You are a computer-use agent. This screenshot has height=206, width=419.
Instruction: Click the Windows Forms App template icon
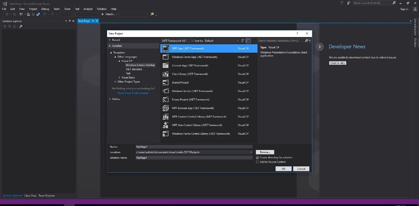coord(166,57)
